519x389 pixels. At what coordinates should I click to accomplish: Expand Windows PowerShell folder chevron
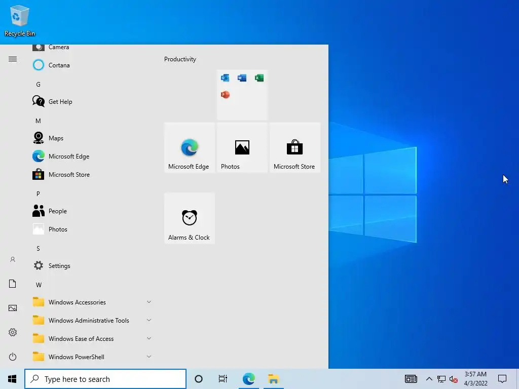point(149,357)
